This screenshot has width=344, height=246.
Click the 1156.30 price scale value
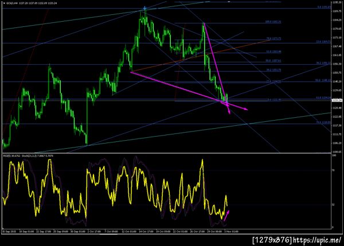[337, 64]
